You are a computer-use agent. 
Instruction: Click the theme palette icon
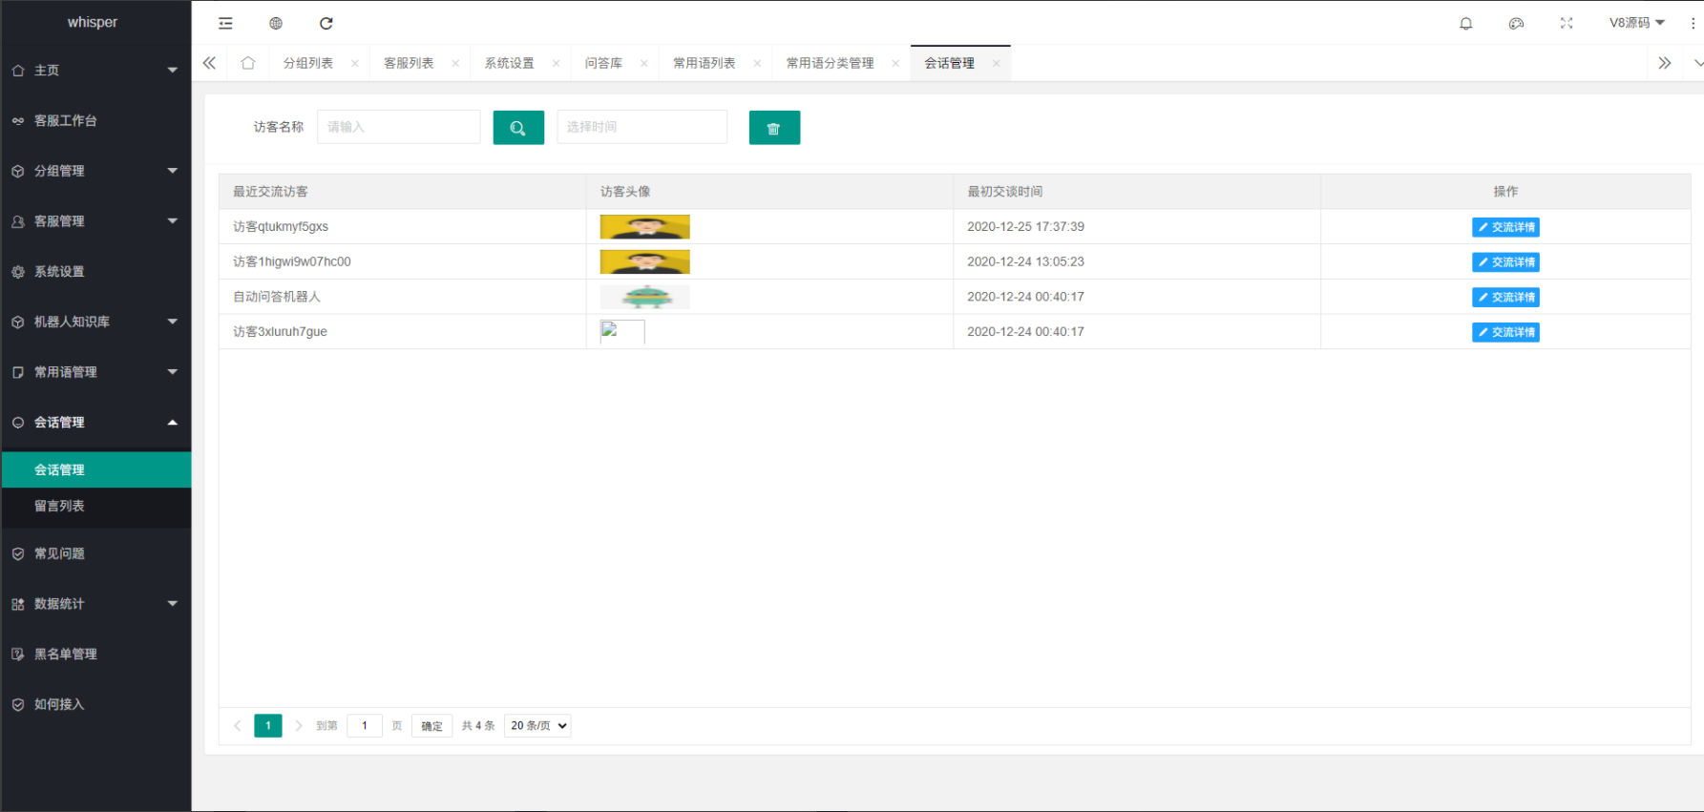point(1516,23)
